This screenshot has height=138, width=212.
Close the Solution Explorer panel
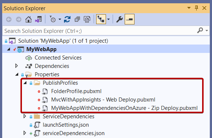[204, 8]
